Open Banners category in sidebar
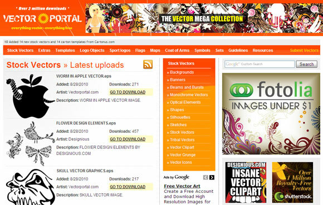The height and width of the screenshot is (205, 323). point(178,79)
